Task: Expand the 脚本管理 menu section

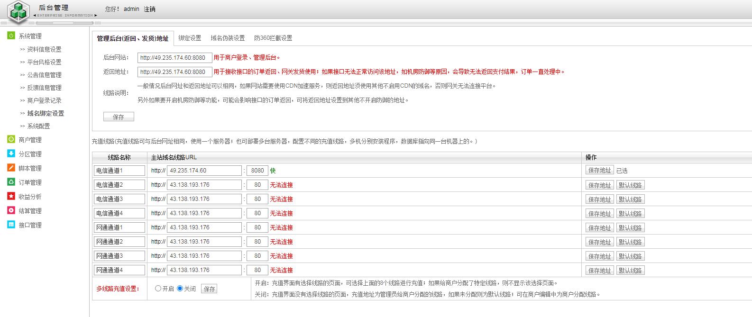Action: point(30,168)
